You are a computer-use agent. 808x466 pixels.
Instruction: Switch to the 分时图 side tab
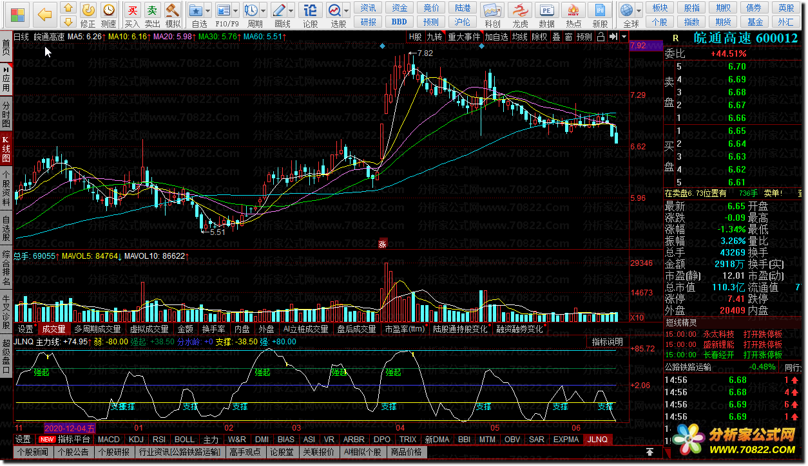click(6, 114)
